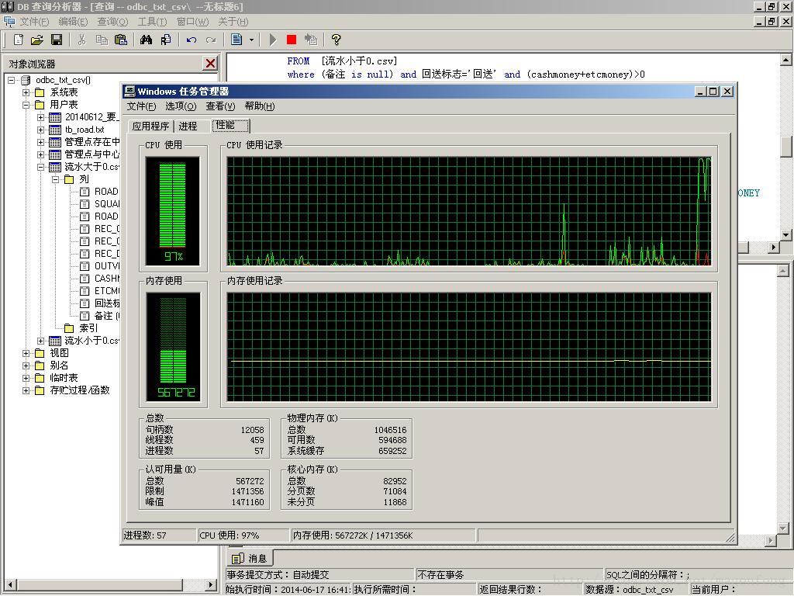Click the Undo arrow icon
This screenshot has width=794, height=596.
(191, 40)
